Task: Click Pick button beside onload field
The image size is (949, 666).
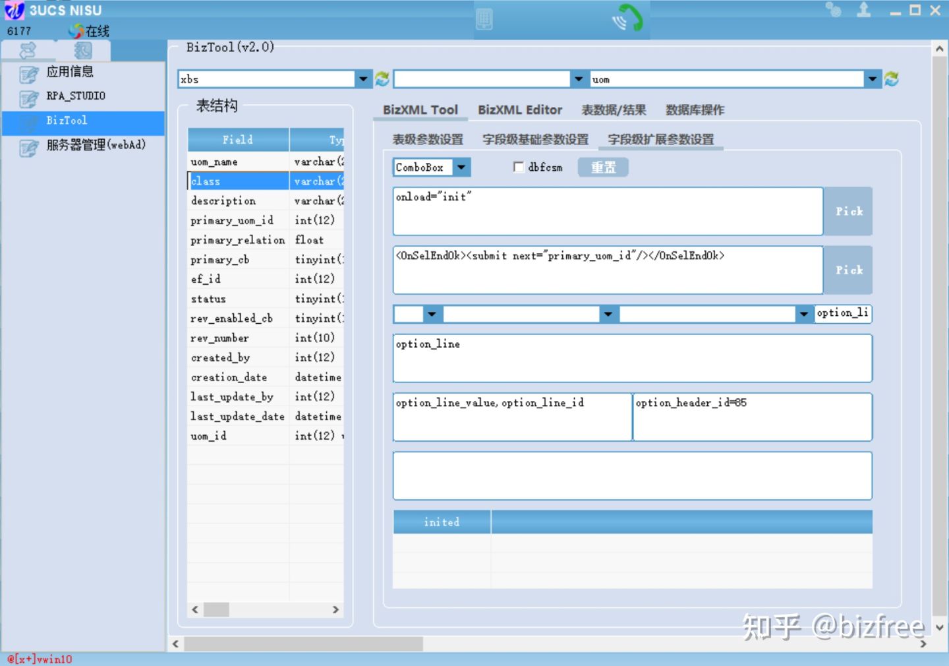Action: point(848,212)
